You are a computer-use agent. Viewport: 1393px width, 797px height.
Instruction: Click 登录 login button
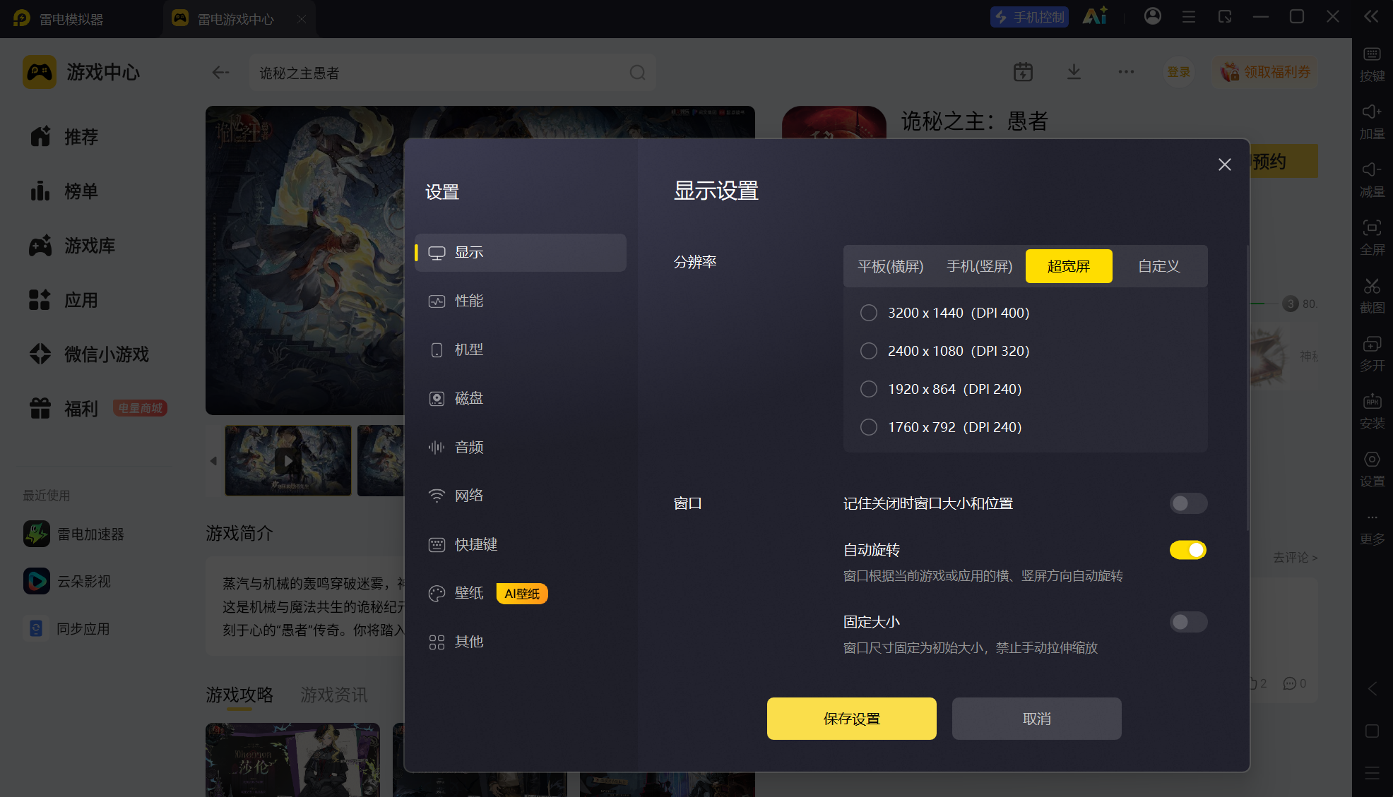1178,72
